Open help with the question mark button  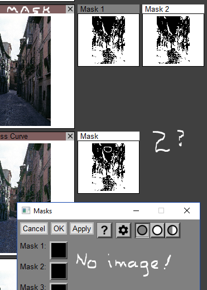click(104, 230)
